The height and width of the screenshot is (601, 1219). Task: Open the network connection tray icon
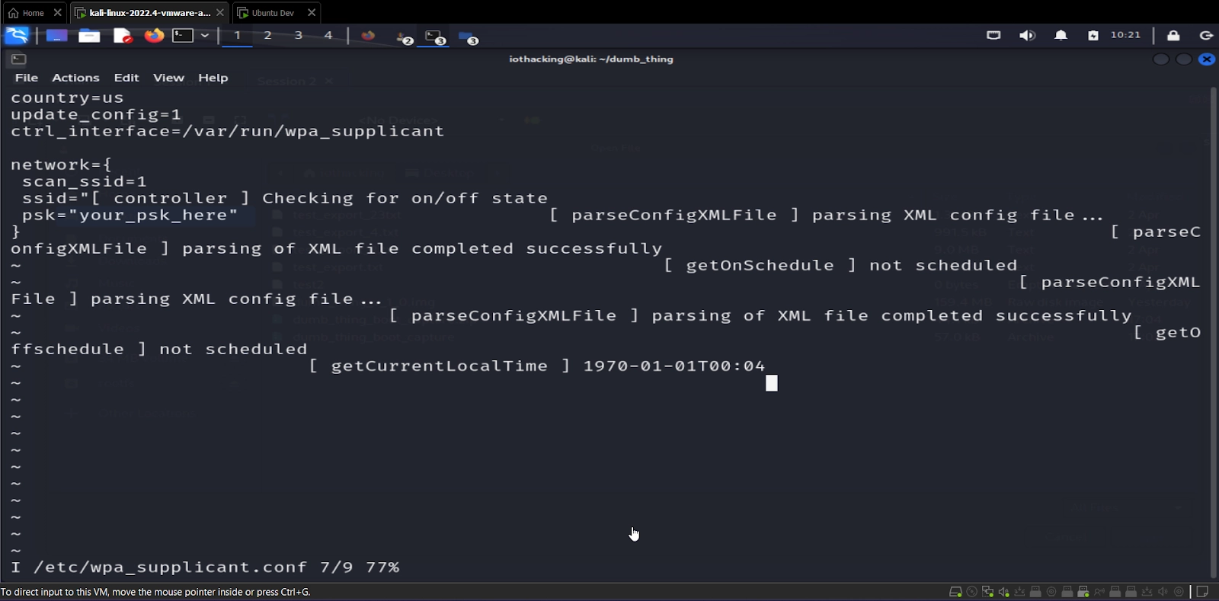pyautogui.click(x=993, y=35)
